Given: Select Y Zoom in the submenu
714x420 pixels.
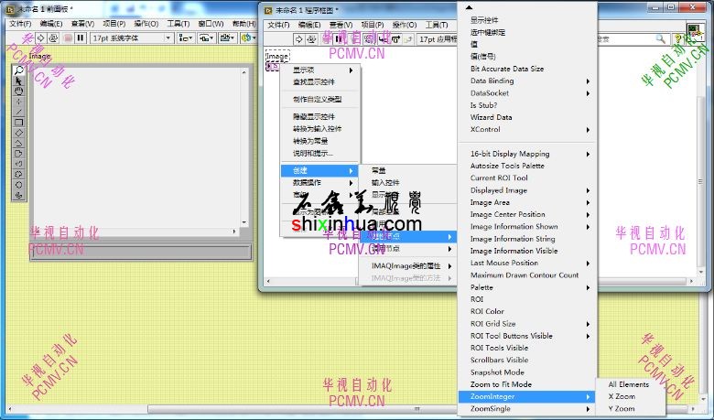Looking at the screenshot, I should pos(621,409).
